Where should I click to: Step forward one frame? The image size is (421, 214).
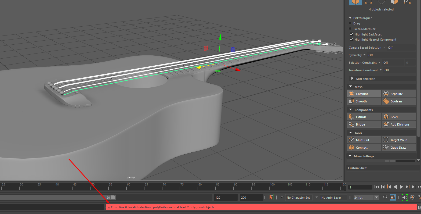click(414, 187)
